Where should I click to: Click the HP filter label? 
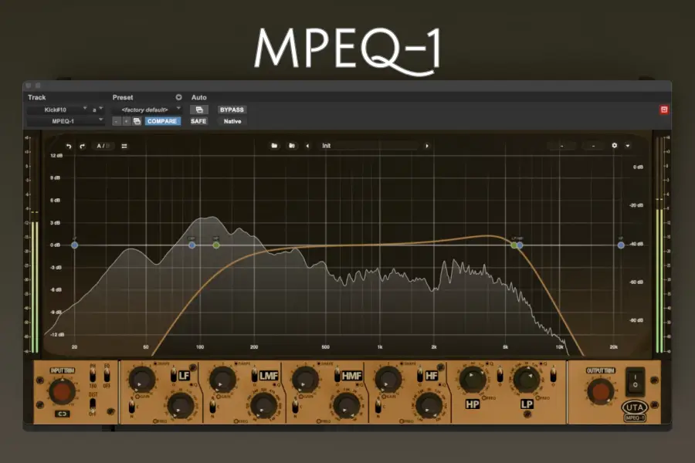pyautogui.click(x=473, y=404)
